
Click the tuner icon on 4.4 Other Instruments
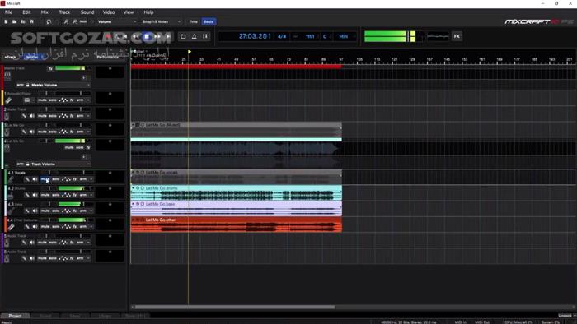click(27, 227)
